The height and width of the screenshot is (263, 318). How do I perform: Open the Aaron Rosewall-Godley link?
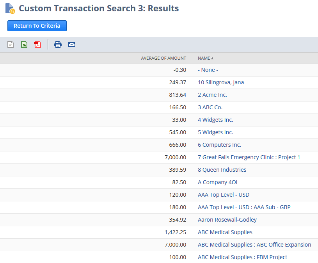(x=227, y=220)
